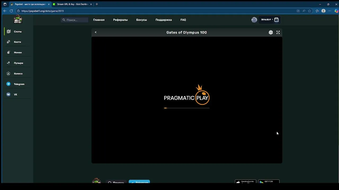Viewport: 339px width, 190px height.
Task: Open the Мины game
Action: [17, 53]
